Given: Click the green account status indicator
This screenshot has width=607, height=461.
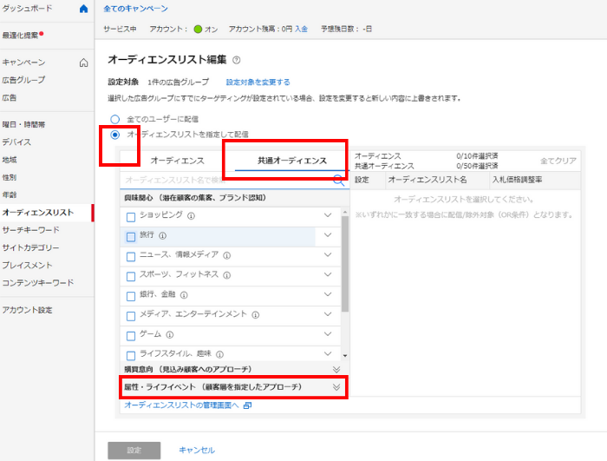Looking at the screenshot, I should click(198, 29).
